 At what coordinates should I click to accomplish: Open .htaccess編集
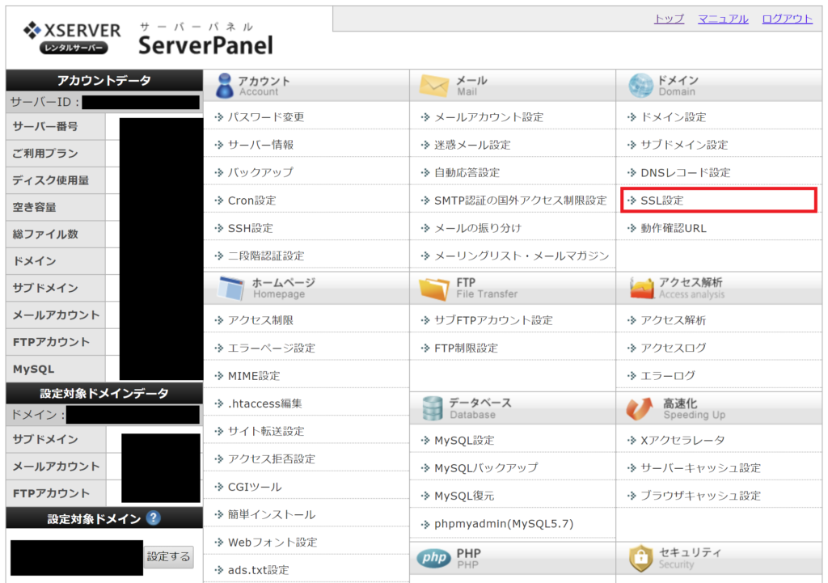pyautogui.click(x=264, y=403)
